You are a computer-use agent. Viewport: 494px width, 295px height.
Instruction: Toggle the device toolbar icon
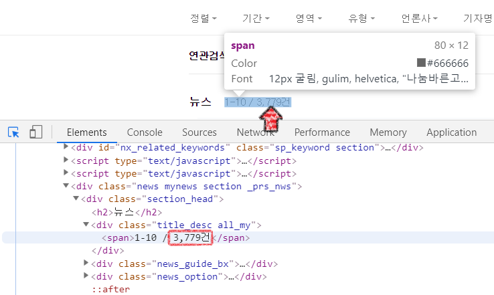pos(36,132)
